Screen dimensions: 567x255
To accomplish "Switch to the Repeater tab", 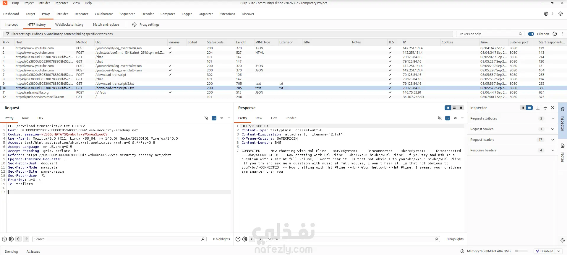I will [x=81, y=14].
